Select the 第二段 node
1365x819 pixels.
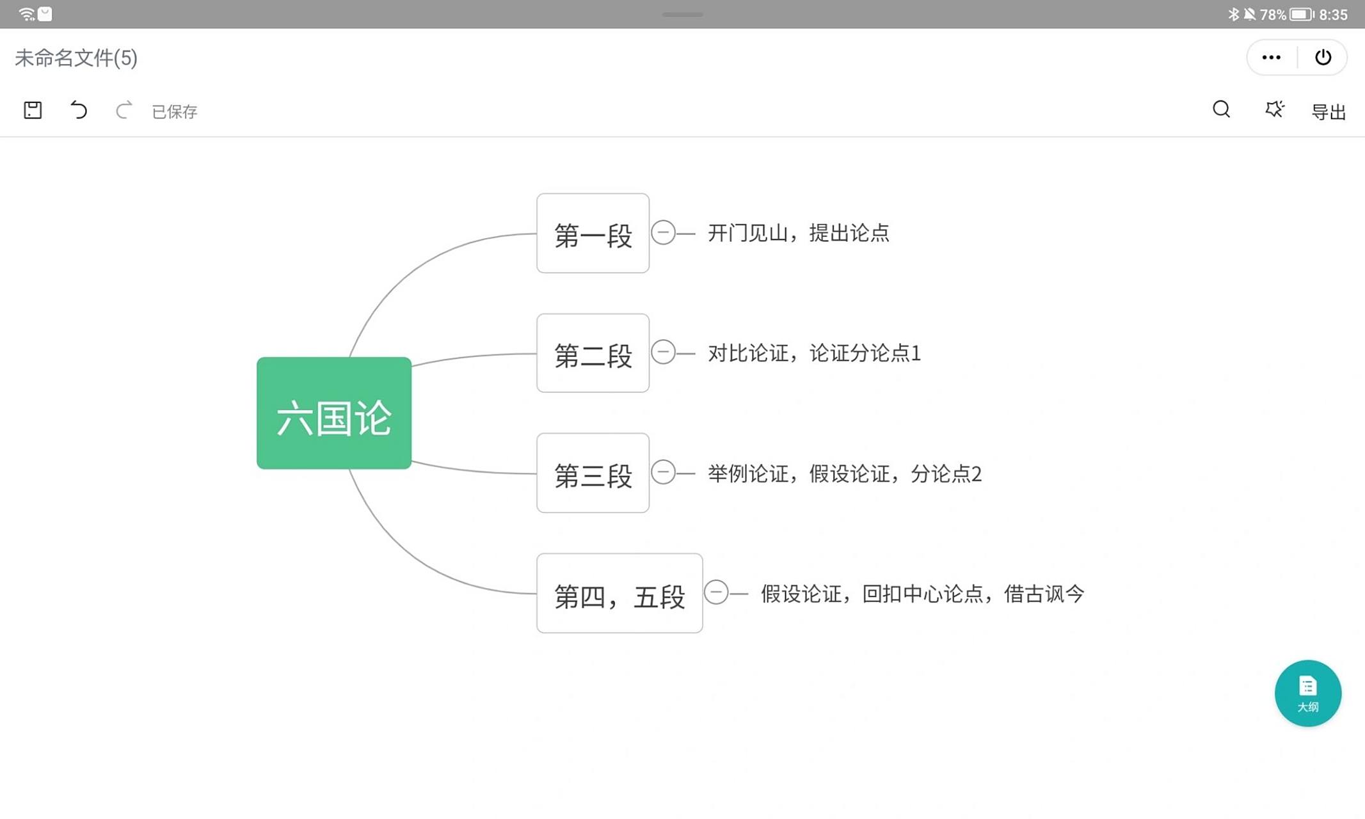592,353
